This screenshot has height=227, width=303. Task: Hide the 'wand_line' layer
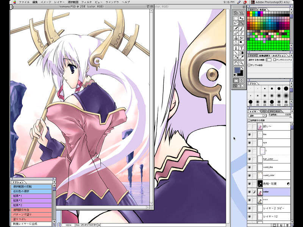(250, 167)
